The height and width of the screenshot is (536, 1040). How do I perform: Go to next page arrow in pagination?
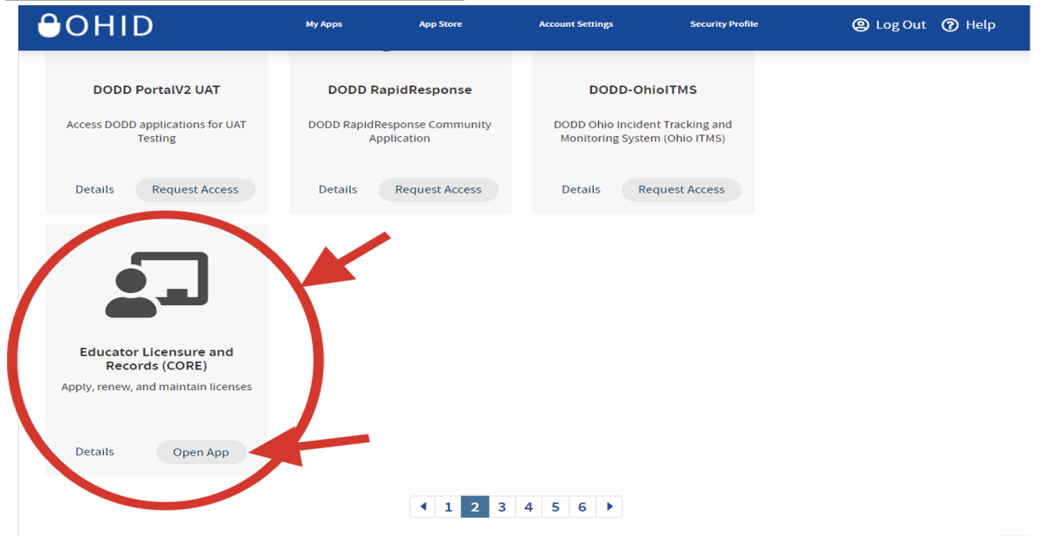(609, 507)
